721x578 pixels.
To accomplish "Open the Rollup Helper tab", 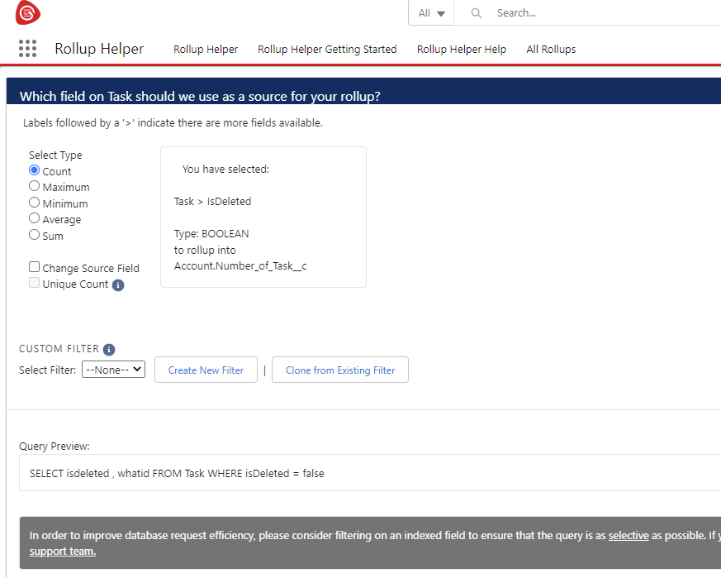I will pyautogui.click(x=206, y=50).
